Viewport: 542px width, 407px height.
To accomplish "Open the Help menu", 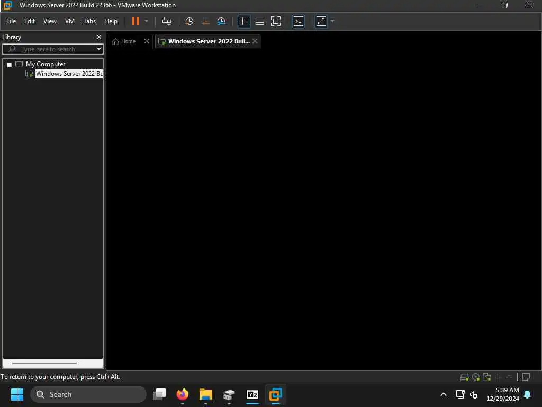I will (x=111, y=21).
